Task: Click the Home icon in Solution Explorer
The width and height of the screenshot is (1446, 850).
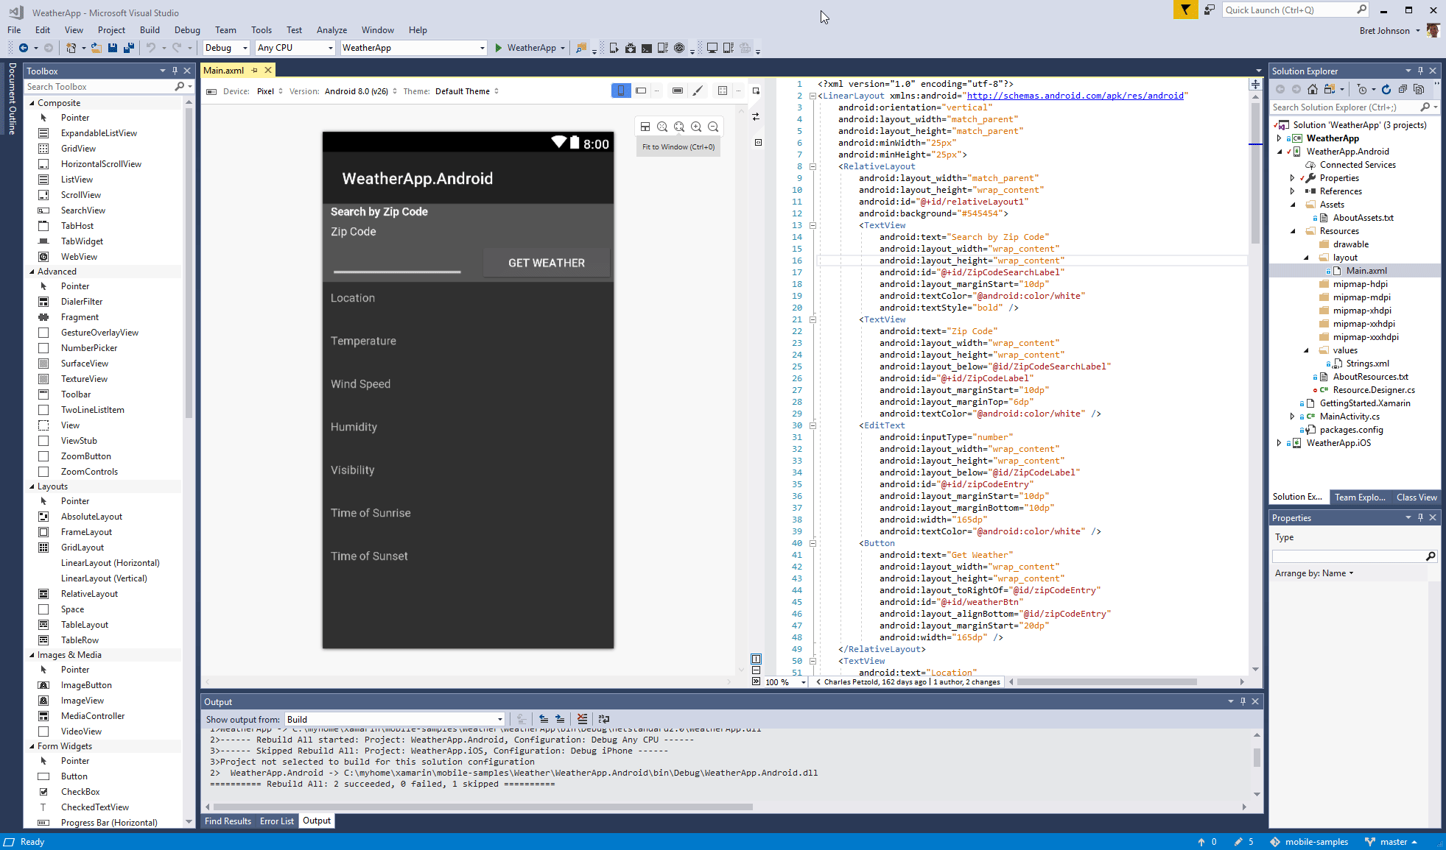Action: tap(1313, 89)
